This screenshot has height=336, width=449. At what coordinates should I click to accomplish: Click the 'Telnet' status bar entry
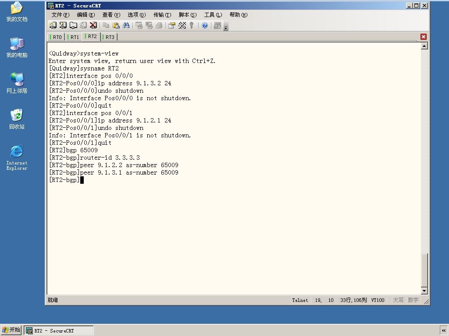pos(300,300)
